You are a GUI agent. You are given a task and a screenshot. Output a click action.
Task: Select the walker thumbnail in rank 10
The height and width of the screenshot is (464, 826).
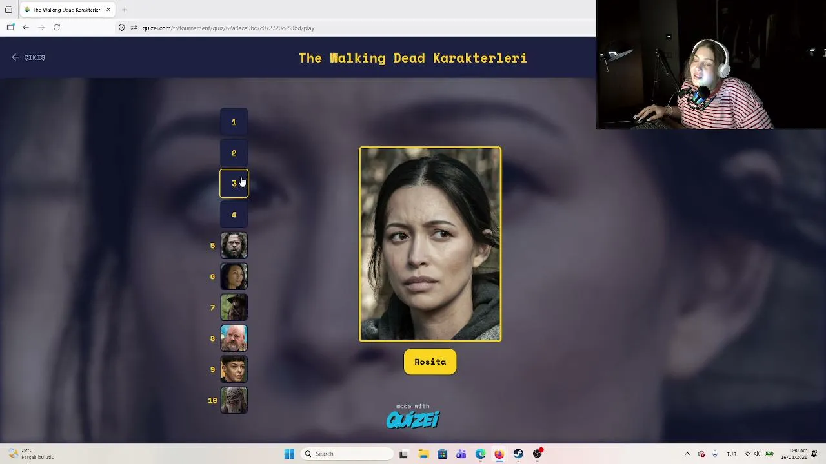click(234, 400)
